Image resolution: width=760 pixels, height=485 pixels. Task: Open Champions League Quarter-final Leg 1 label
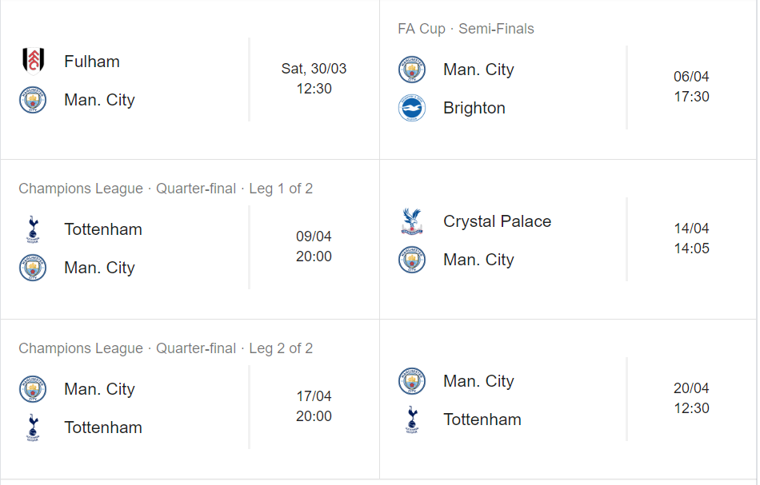[x=166, y=189]
